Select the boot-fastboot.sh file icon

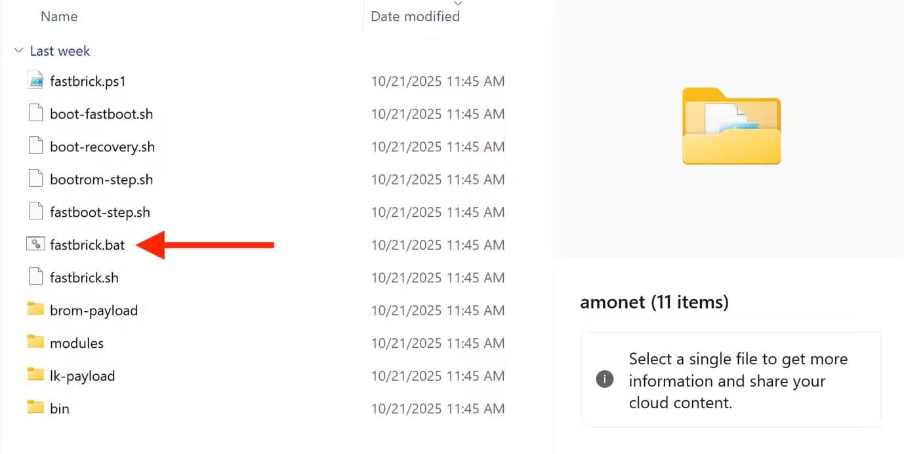[x=36, y=113]
